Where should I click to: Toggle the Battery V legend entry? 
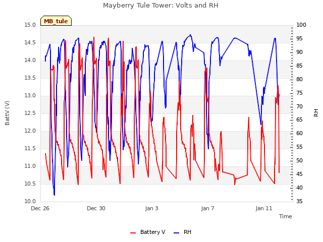(x=148, y=232)
